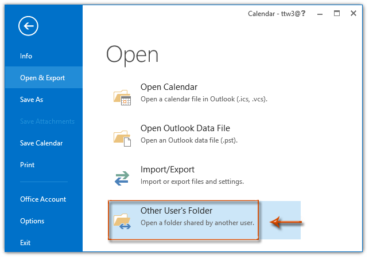Choose Save As from the sidebar
The width and height of the screenshot is (369, 260).
tap(32, 100)
